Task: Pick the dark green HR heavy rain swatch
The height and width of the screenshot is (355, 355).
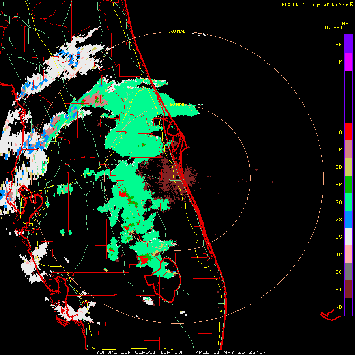Action: [x=348, y=185]
